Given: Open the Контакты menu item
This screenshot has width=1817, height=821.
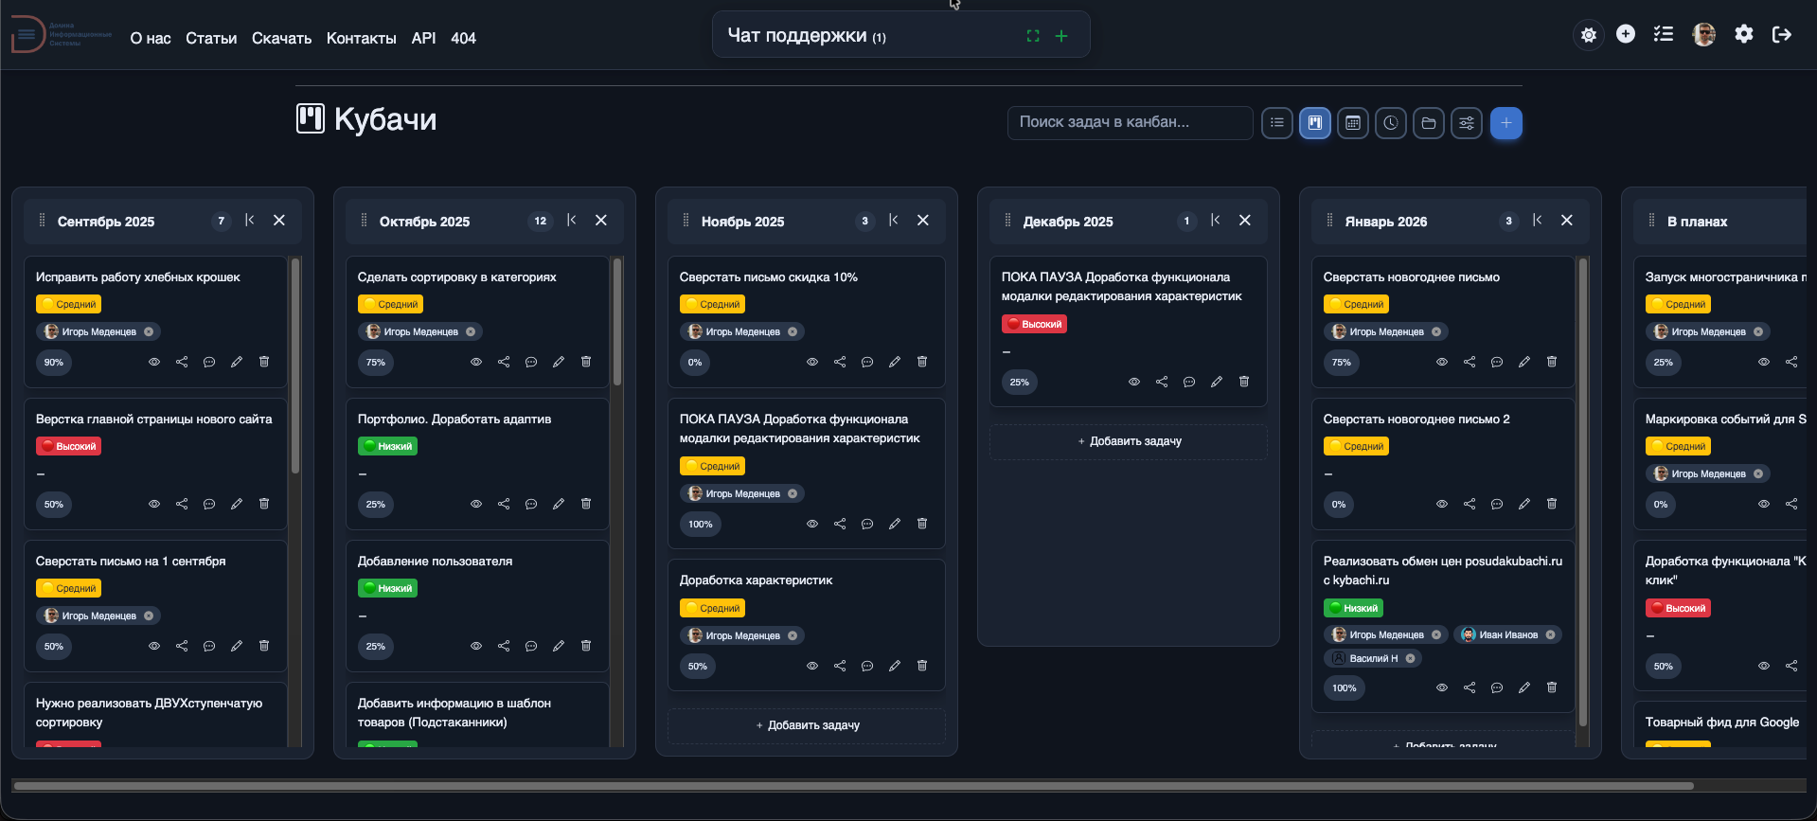Looking at the screenshot, I should pyautogui.click(x=361, y=38).
